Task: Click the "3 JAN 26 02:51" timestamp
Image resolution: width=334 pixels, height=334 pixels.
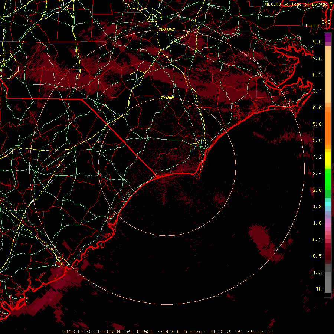Action: point(250,331)
